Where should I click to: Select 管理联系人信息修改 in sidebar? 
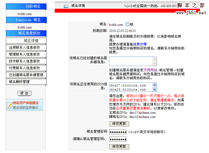[x=26, y=54]
